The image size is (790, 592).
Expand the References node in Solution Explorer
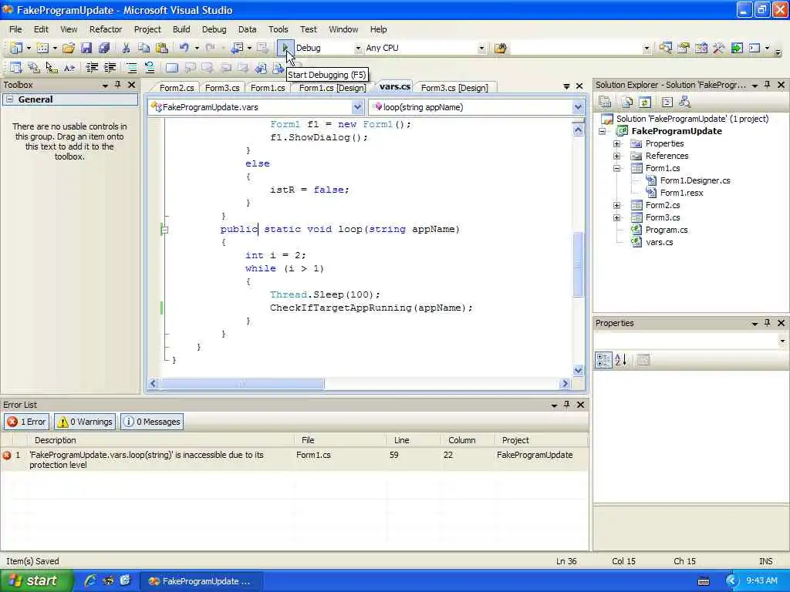pyautogui.click(x=616, y=156)
